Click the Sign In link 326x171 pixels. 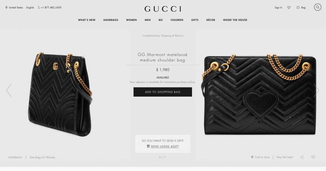pos(278,8)
